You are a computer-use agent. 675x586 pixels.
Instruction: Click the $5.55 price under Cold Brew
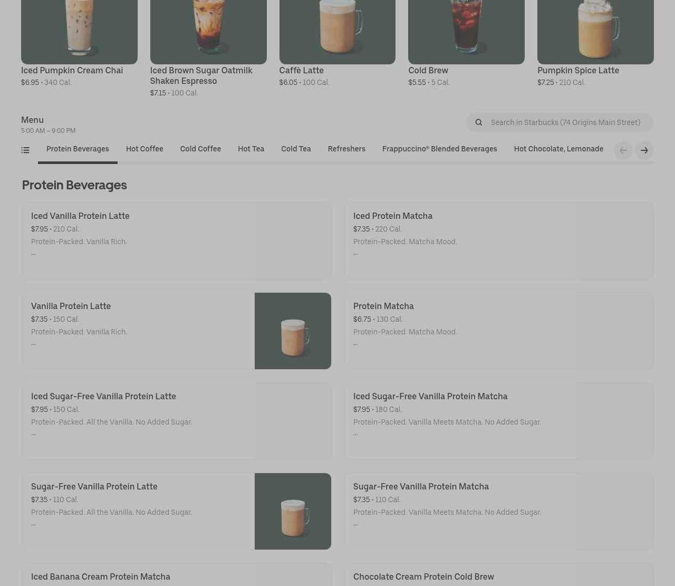(x=417, y=83)
